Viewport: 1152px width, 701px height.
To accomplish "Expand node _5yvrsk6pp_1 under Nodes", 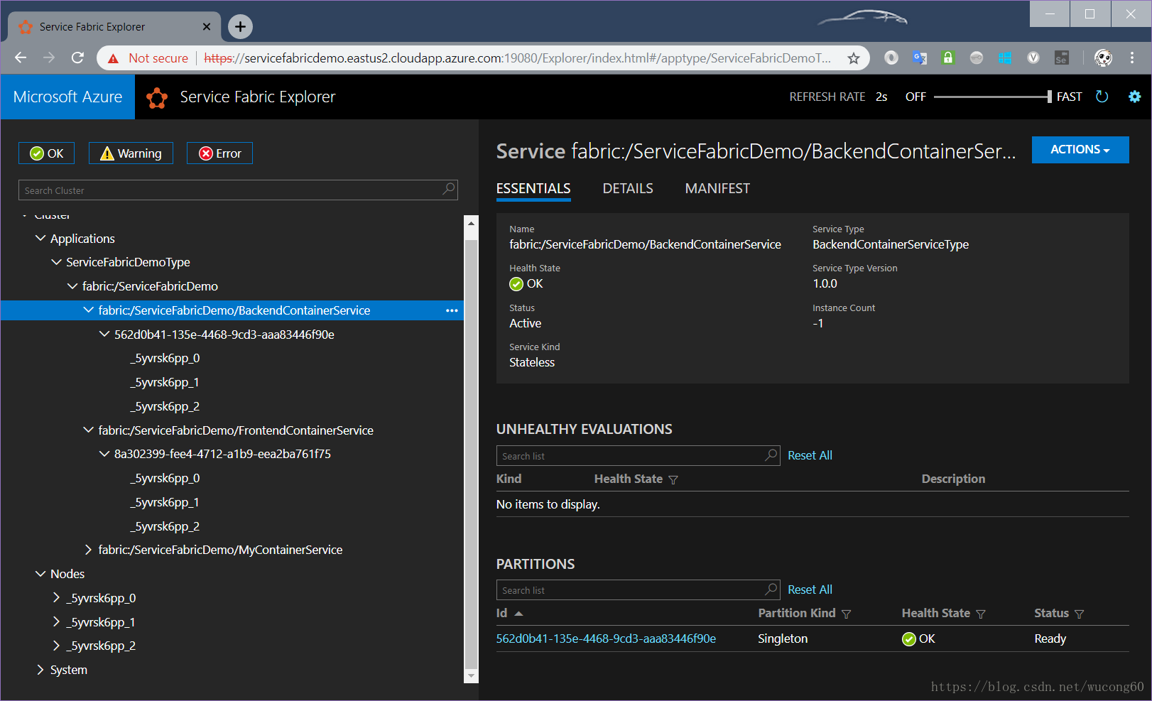I will 56,622.
